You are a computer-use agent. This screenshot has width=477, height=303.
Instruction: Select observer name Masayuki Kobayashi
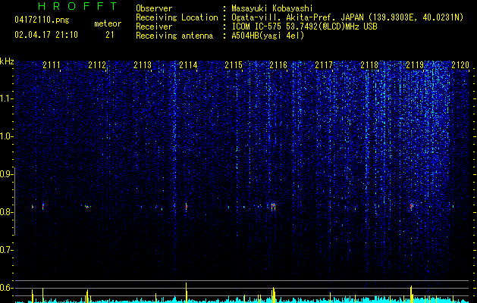coord(272,8)
